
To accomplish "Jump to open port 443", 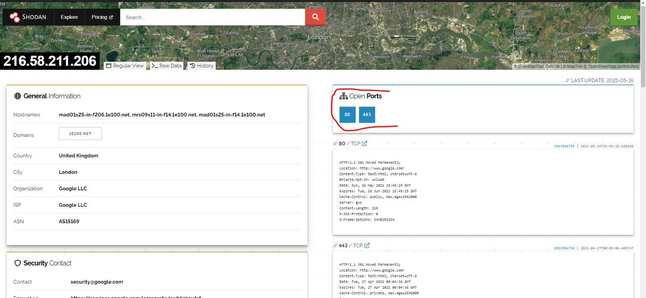I will pos(367,114).
